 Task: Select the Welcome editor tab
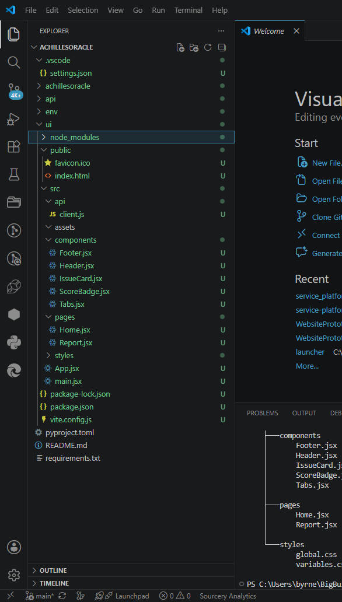point(270,31)
